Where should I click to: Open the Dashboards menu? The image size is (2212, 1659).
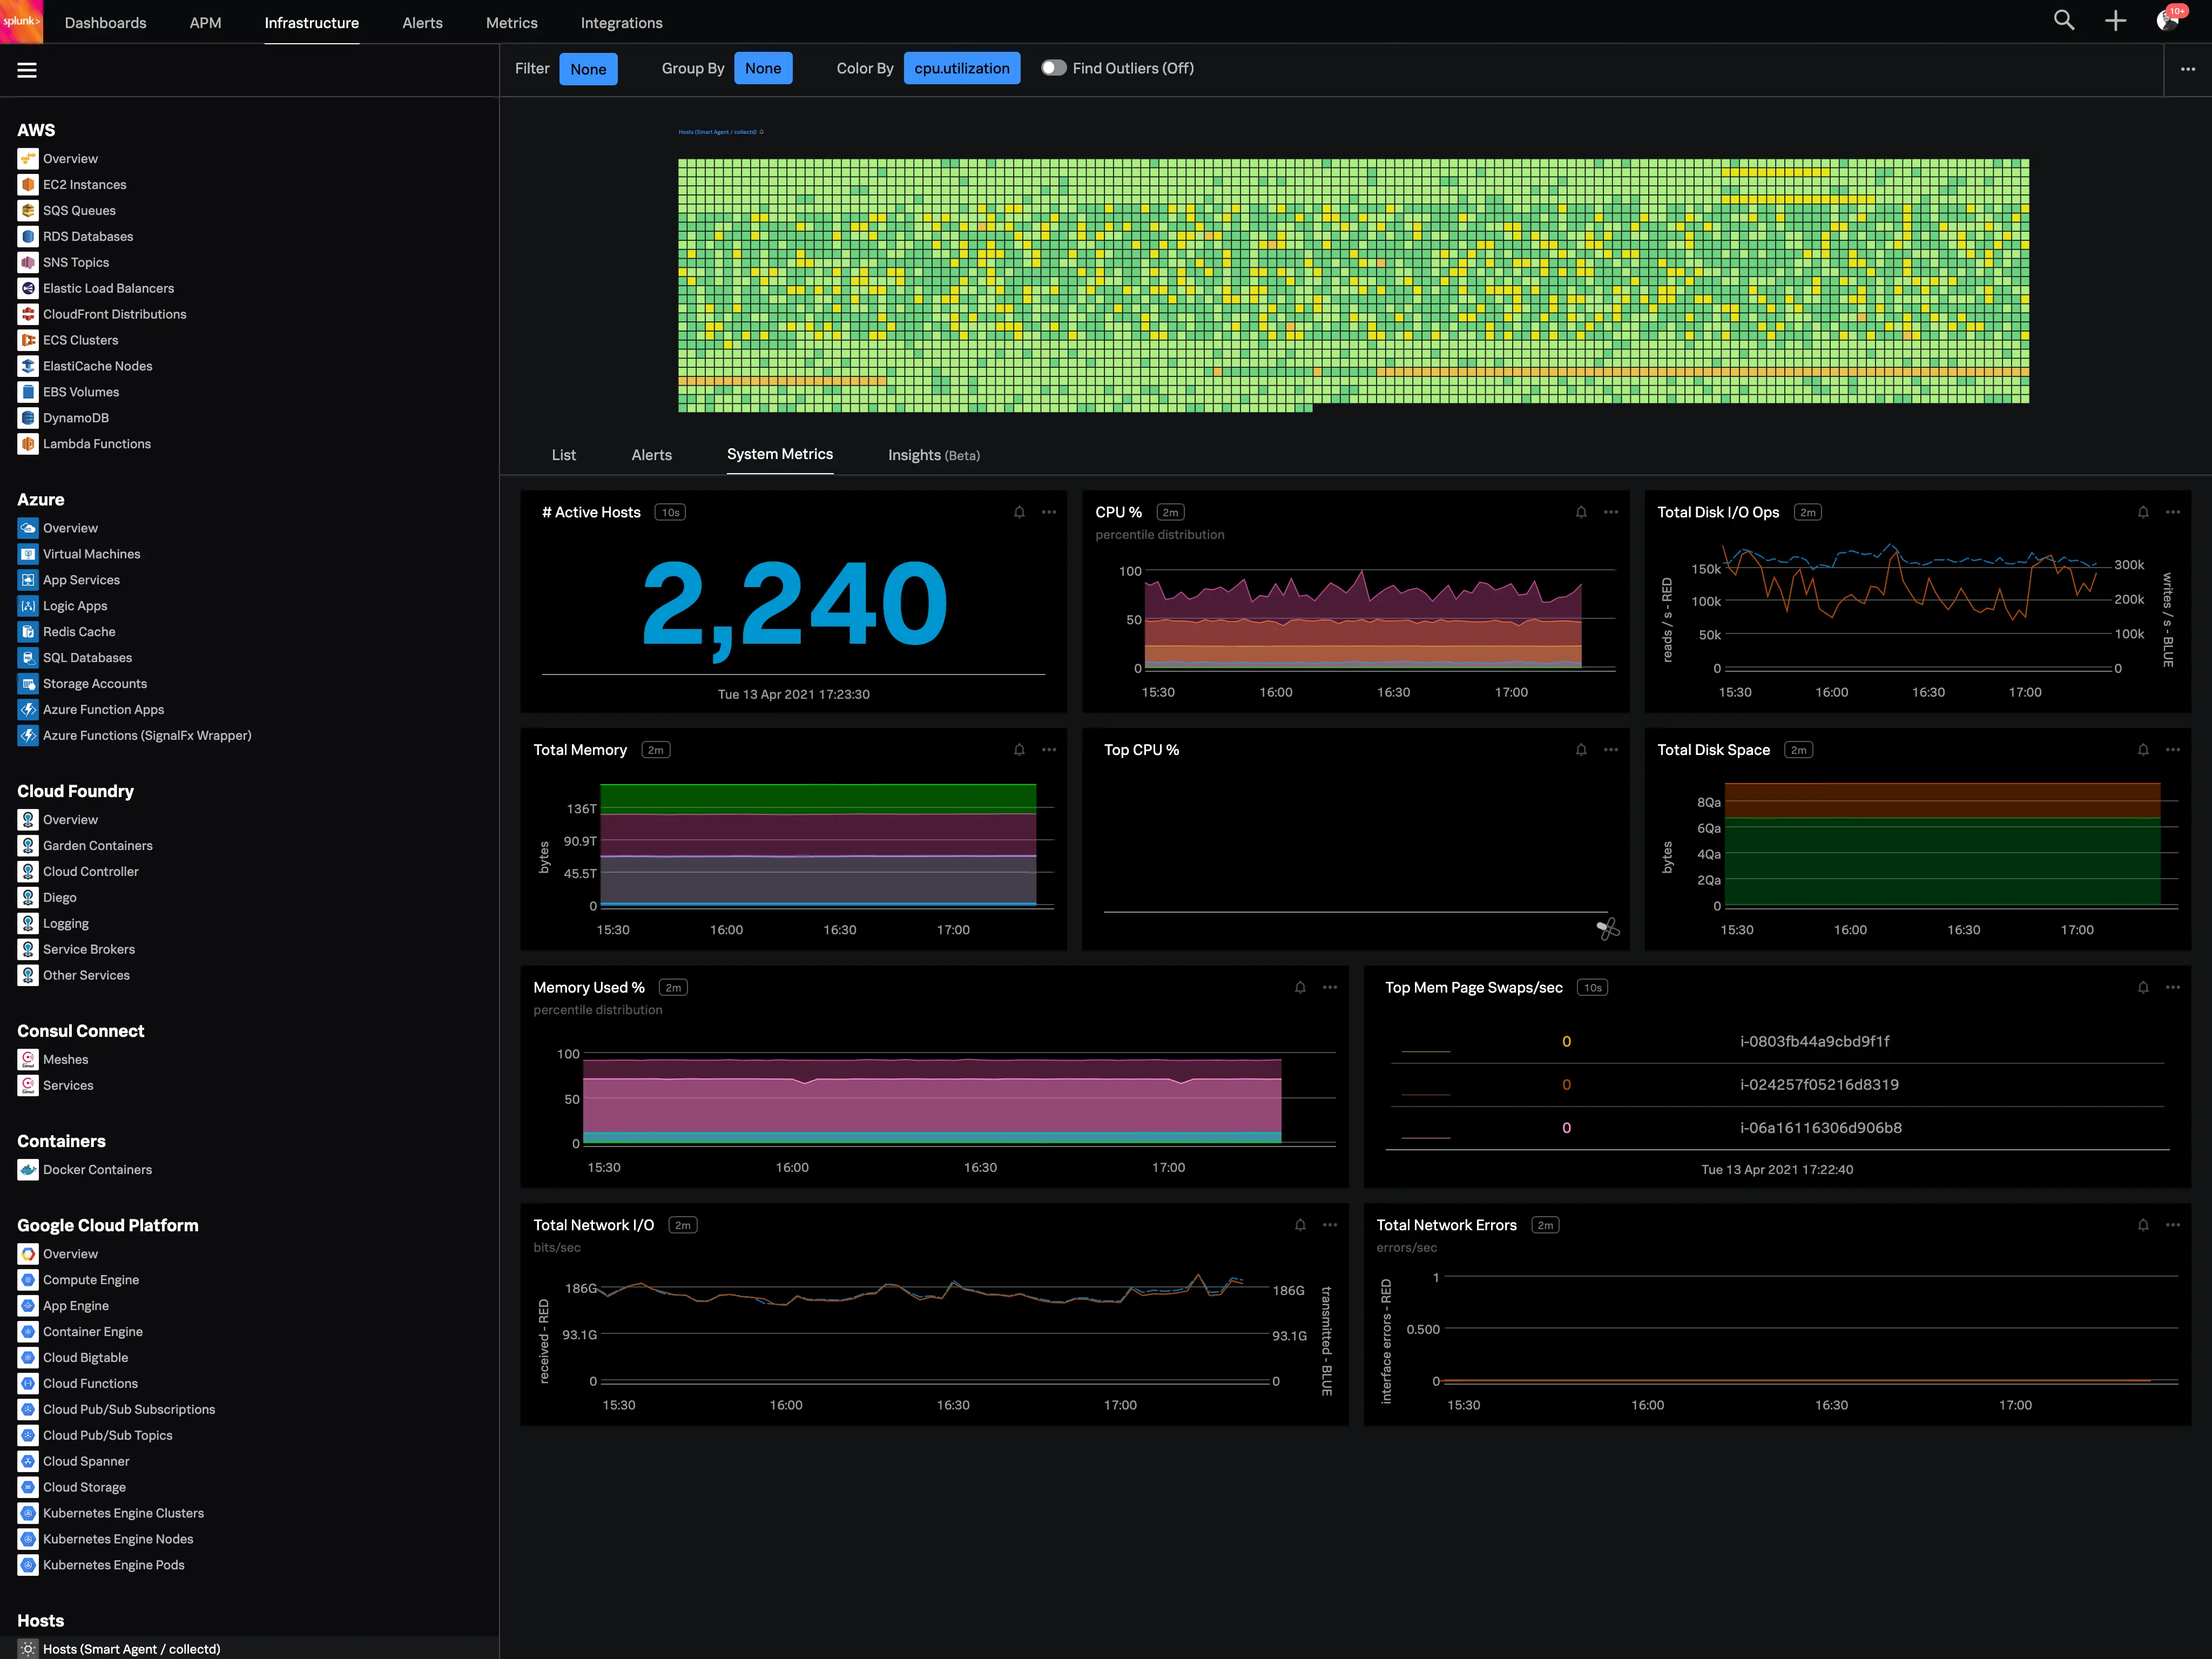coord(106,22)
